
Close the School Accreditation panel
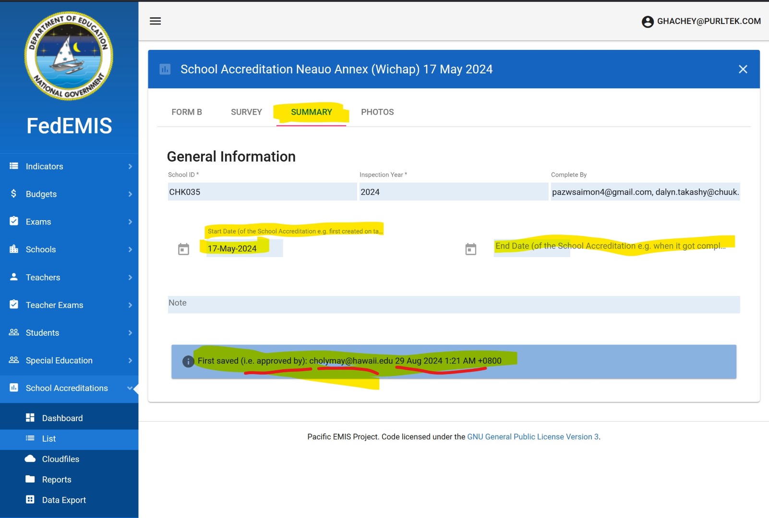click(743, 70)
